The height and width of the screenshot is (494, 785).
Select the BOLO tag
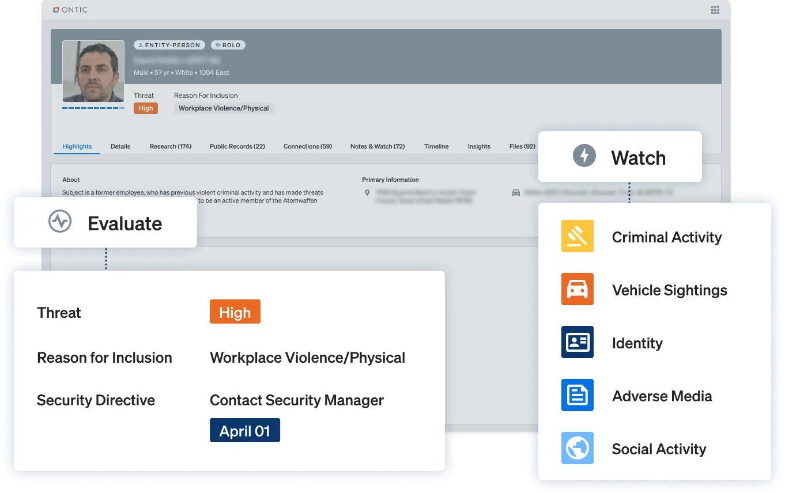coord(228,45)
